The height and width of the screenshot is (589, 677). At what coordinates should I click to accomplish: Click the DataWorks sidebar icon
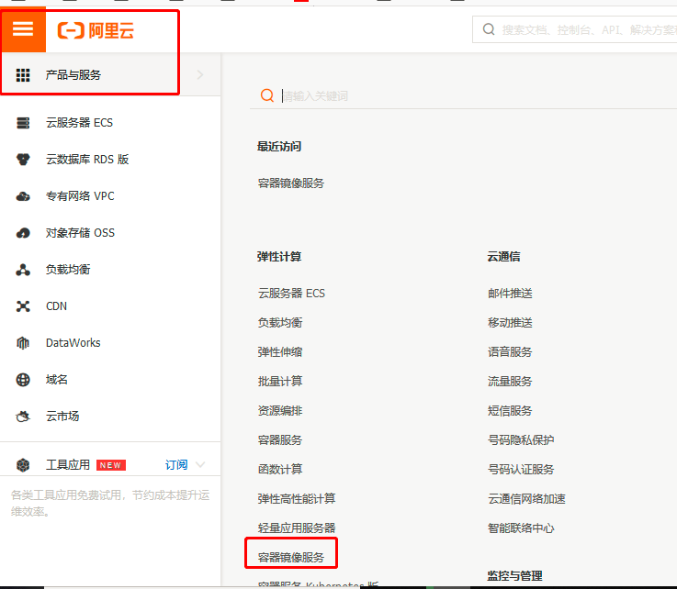coord(23,343)
